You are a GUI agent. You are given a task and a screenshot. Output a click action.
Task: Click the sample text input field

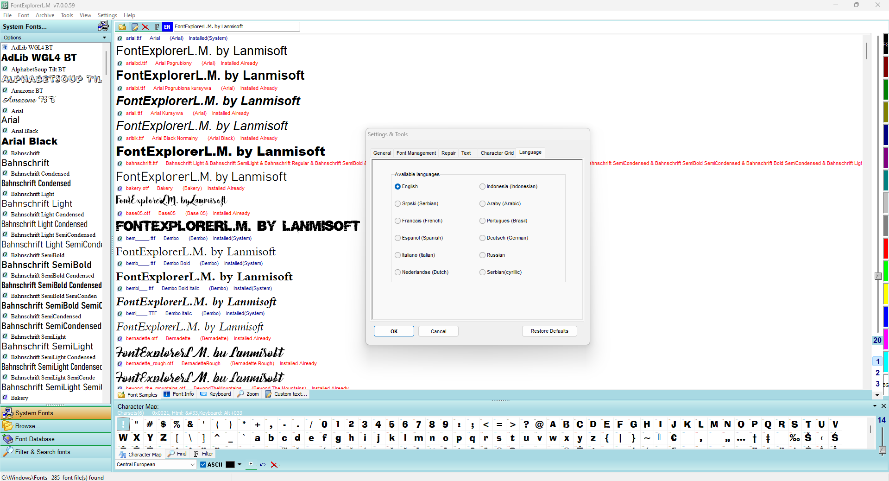(236, 27)
